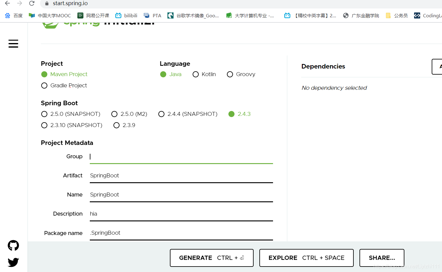442x272 pixels.
Task: Click the GENERATE button
Action: pyautogui.click(x=212, y=258)
